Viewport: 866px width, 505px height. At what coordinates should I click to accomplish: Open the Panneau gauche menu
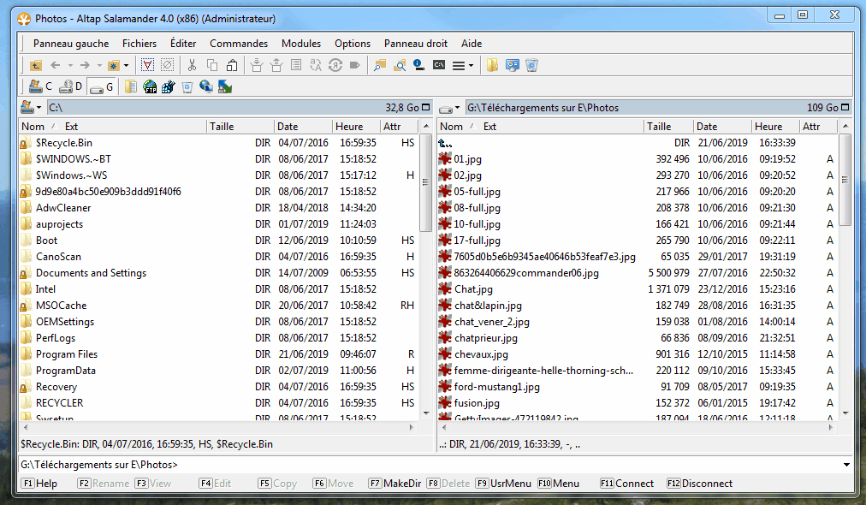(x=71, y=43)
